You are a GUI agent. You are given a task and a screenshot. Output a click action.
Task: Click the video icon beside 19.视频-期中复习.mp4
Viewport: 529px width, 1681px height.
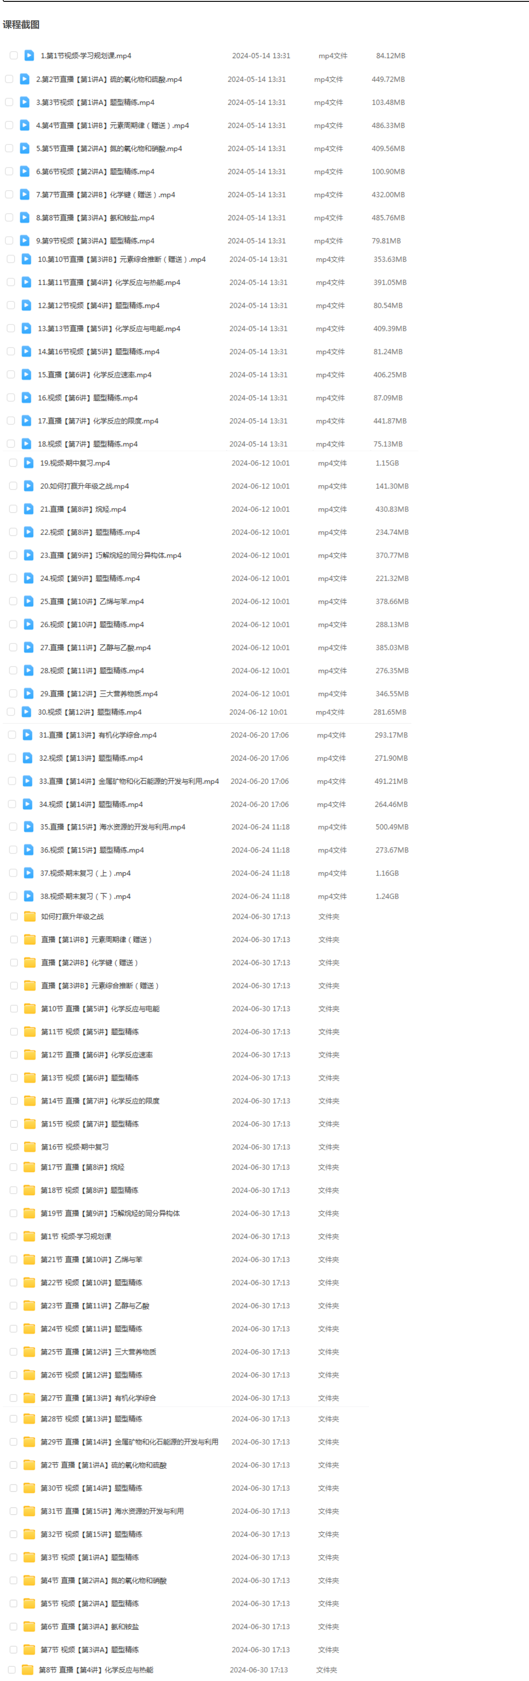(x=29, y=462)
